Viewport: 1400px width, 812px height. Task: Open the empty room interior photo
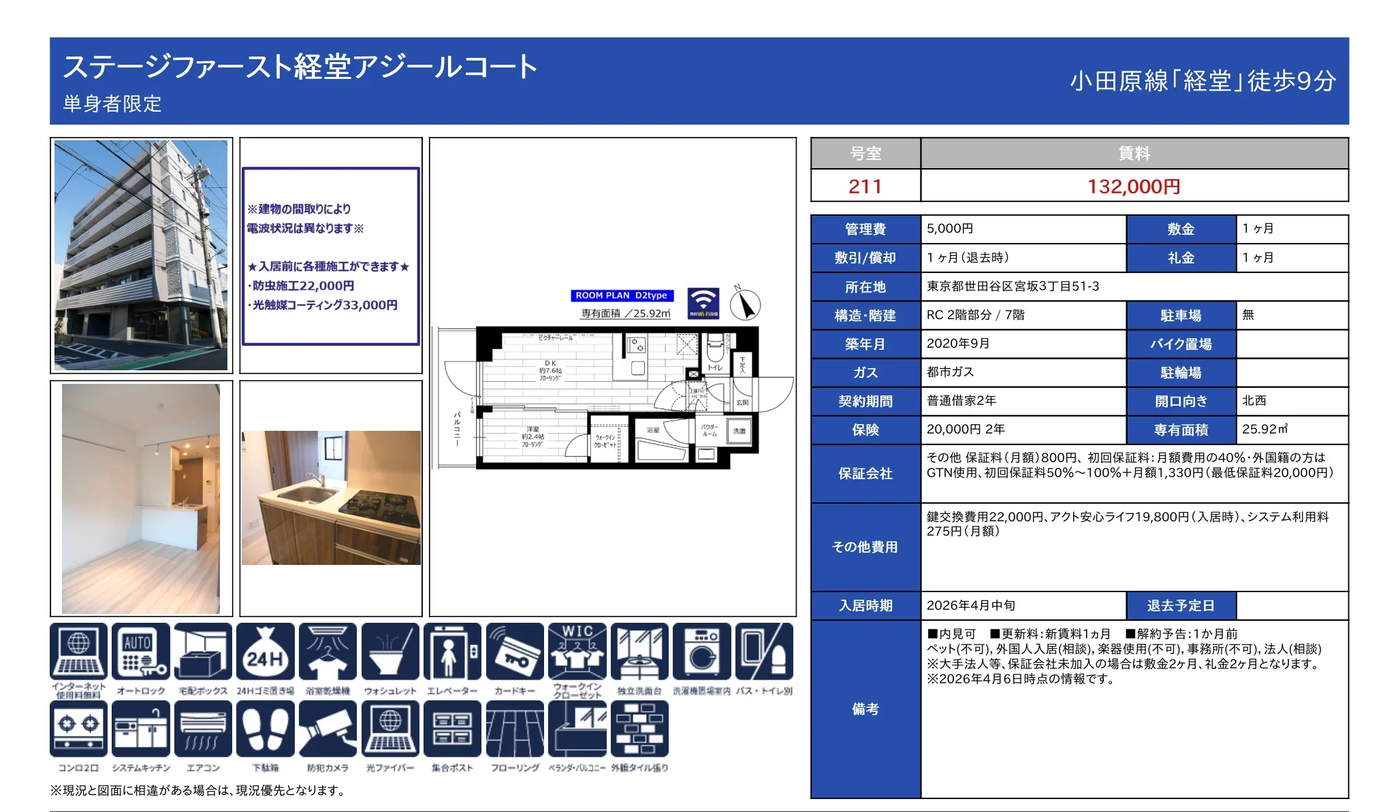[x=141, y=498]
